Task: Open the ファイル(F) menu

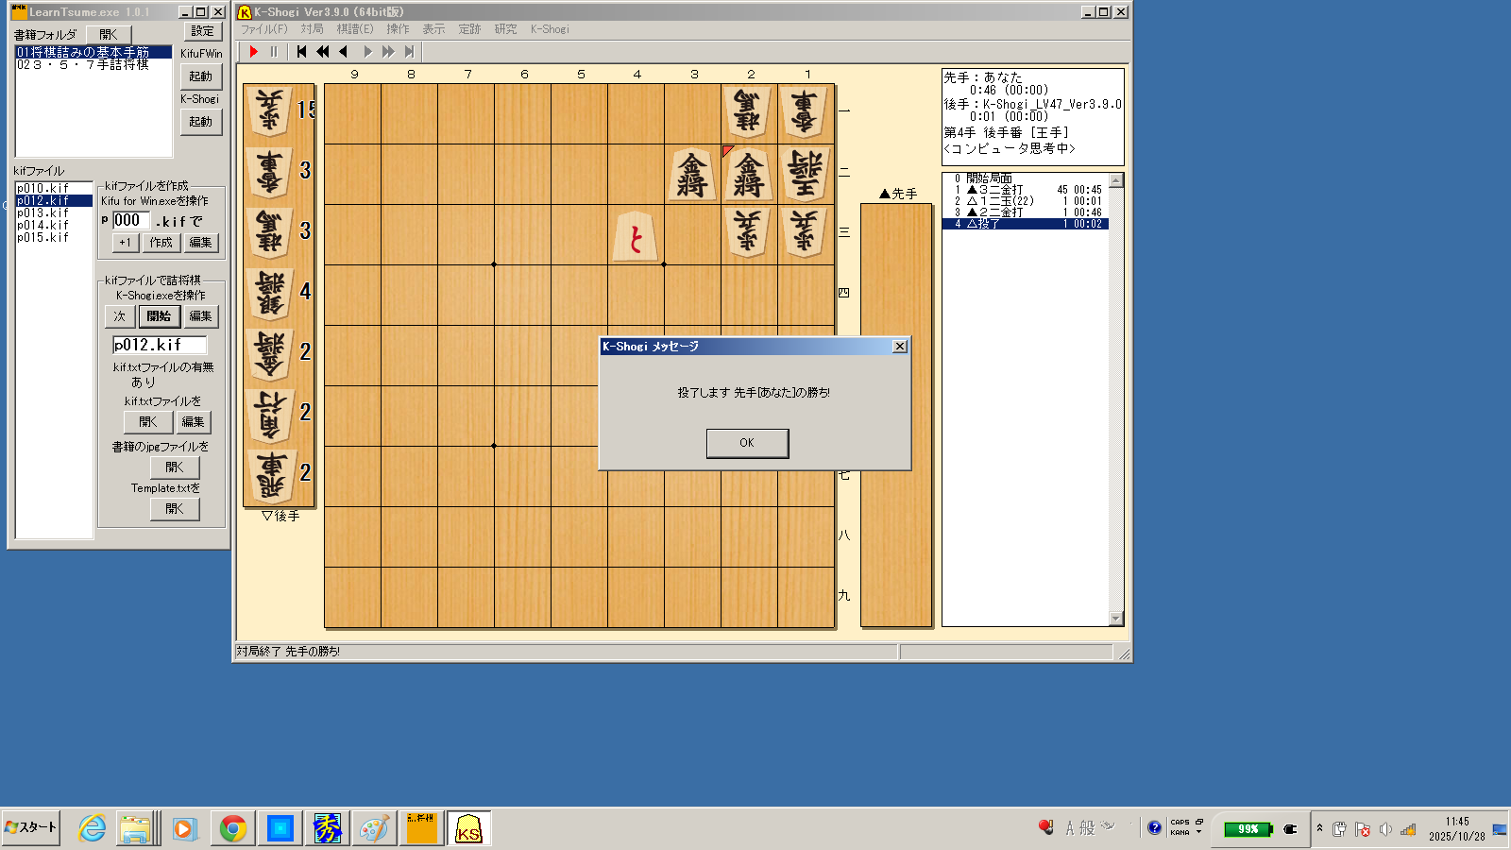Action: pyautogui.click(x=263, y=29)
